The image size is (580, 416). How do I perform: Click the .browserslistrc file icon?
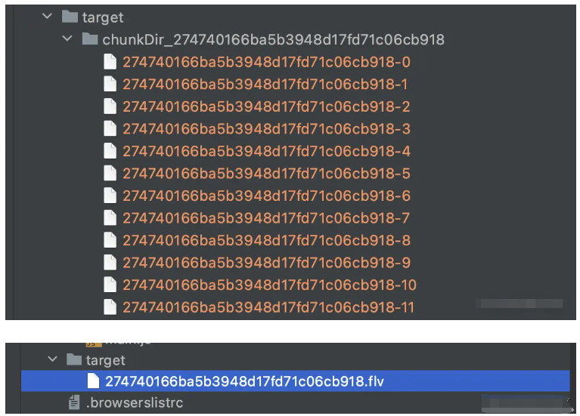[73, 403]
